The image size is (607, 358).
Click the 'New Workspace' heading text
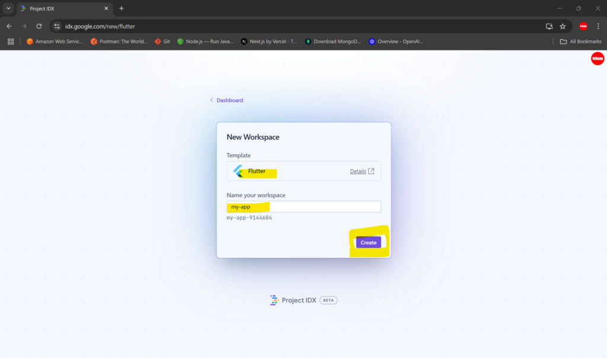[253, 137]
